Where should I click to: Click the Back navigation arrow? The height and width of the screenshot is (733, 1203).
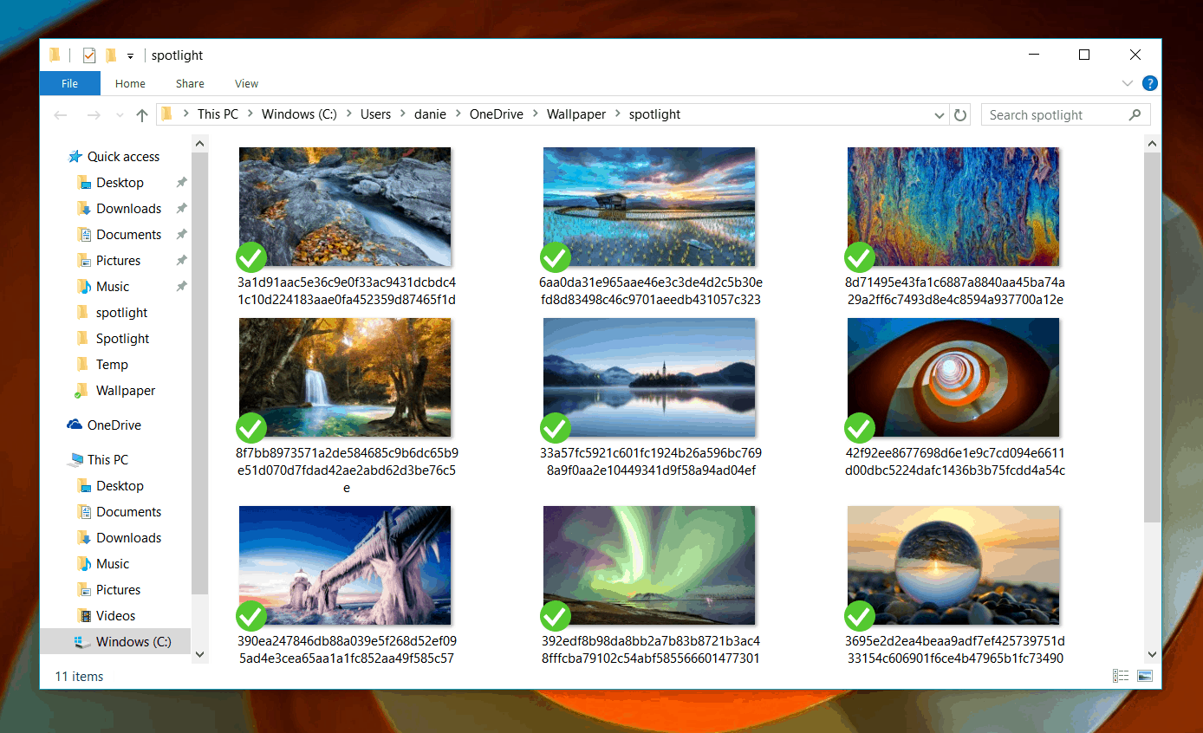[60, 114]
